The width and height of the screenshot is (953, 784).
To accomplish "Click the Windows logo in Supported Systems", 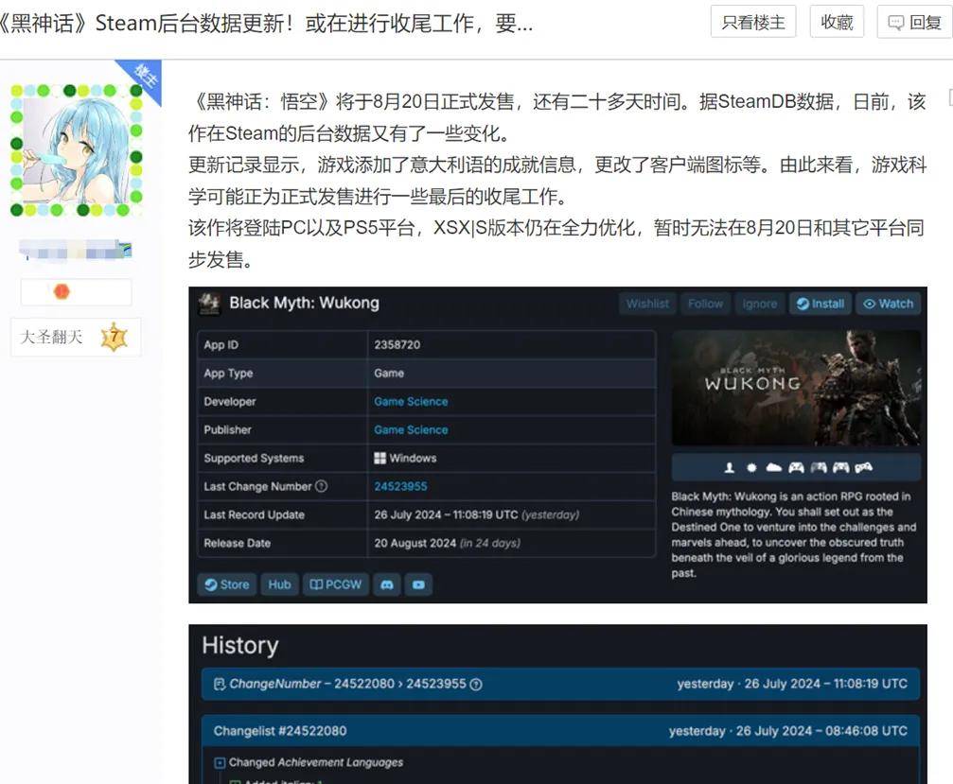I will click(379, 458).
